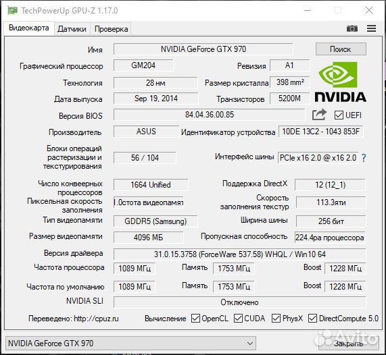This screenshot has width=386, height=355.
Task: Click the Поиск button
Action: (x=341, y=49)
